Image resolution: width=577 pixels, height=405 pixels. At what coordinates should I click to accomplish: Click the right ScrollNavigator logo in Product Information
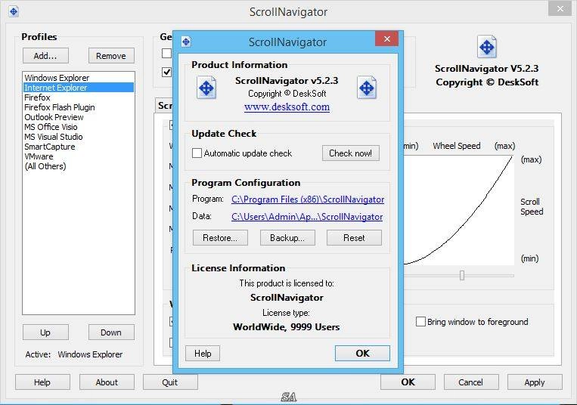pos(367,88)
